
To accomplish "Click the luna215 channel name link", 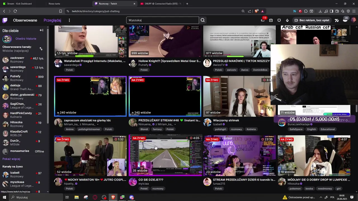I will coord(219,184).
